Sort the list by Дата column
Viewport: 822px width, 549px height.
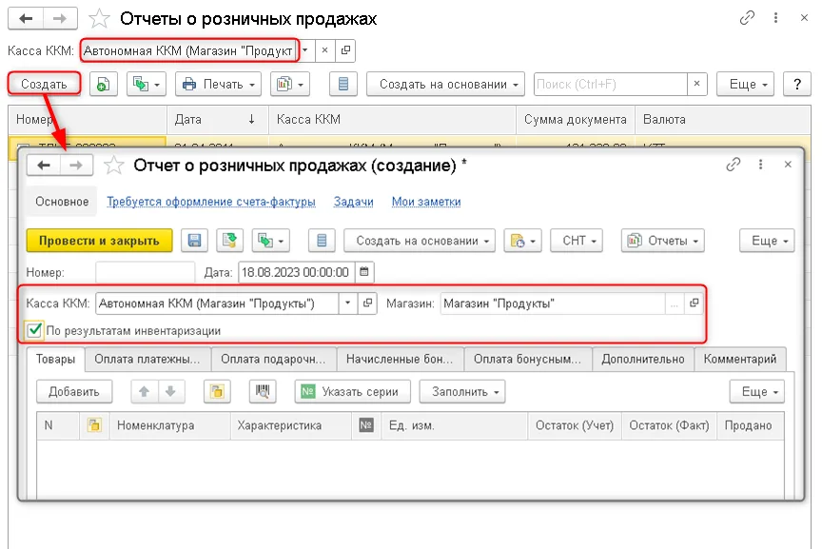tap(218, 120)
